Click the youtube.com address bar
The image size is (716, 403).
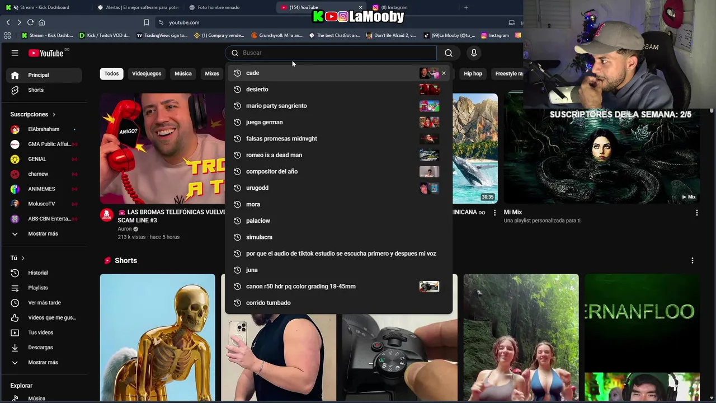click(x=330, y=22)
